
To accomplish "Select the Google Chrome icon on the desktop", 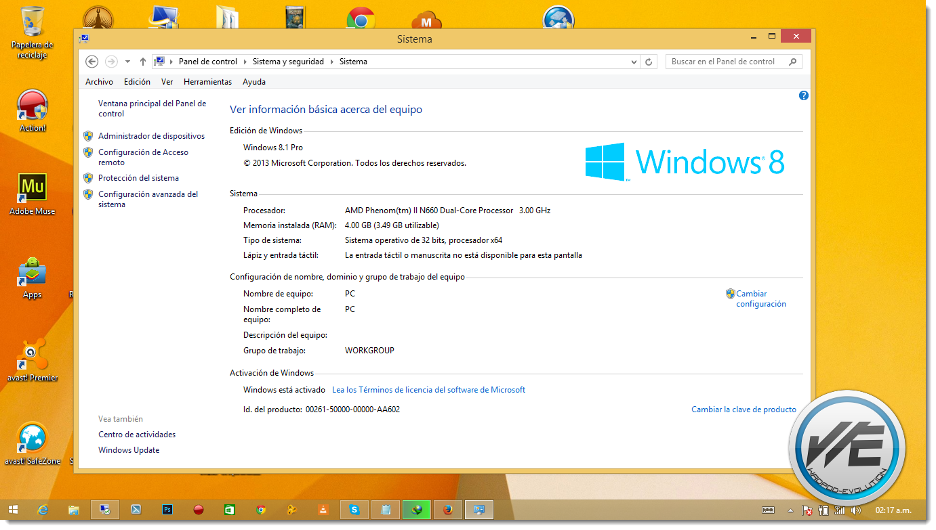I will [x=361, y=18].
